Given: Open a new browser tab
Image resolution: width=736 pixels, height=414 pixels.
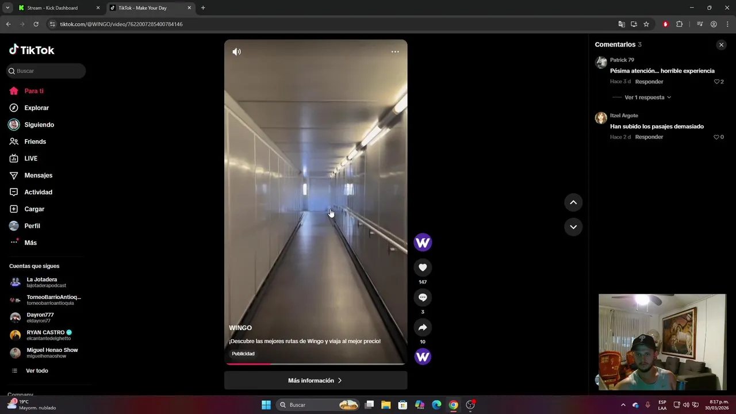Looking at the screenshot, I should [203, 8].
